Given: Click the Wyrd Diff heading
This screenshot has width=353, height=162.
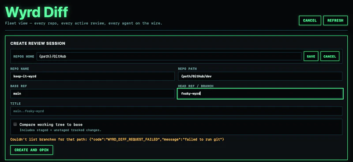Looking at the screenshot, I should tap(37, 12).
